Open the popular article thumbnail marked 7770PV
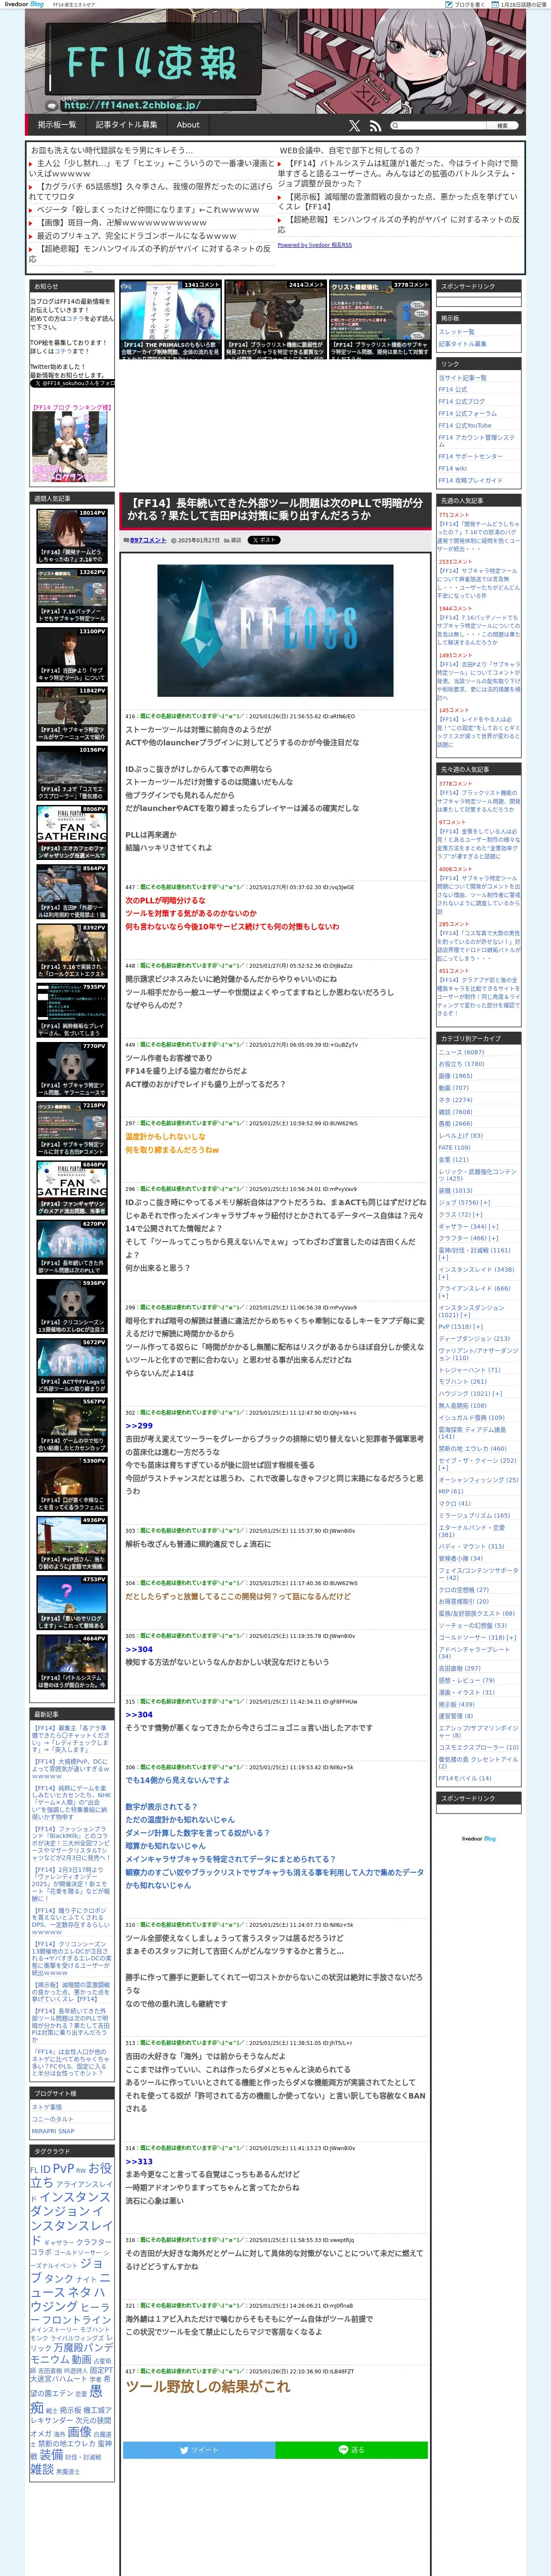 coord(72,1070)
